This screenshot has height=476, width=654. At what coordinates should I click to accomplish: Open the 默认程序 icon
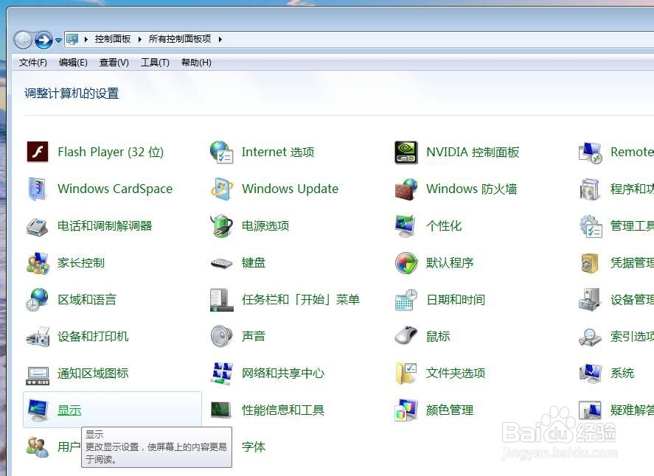406,263
